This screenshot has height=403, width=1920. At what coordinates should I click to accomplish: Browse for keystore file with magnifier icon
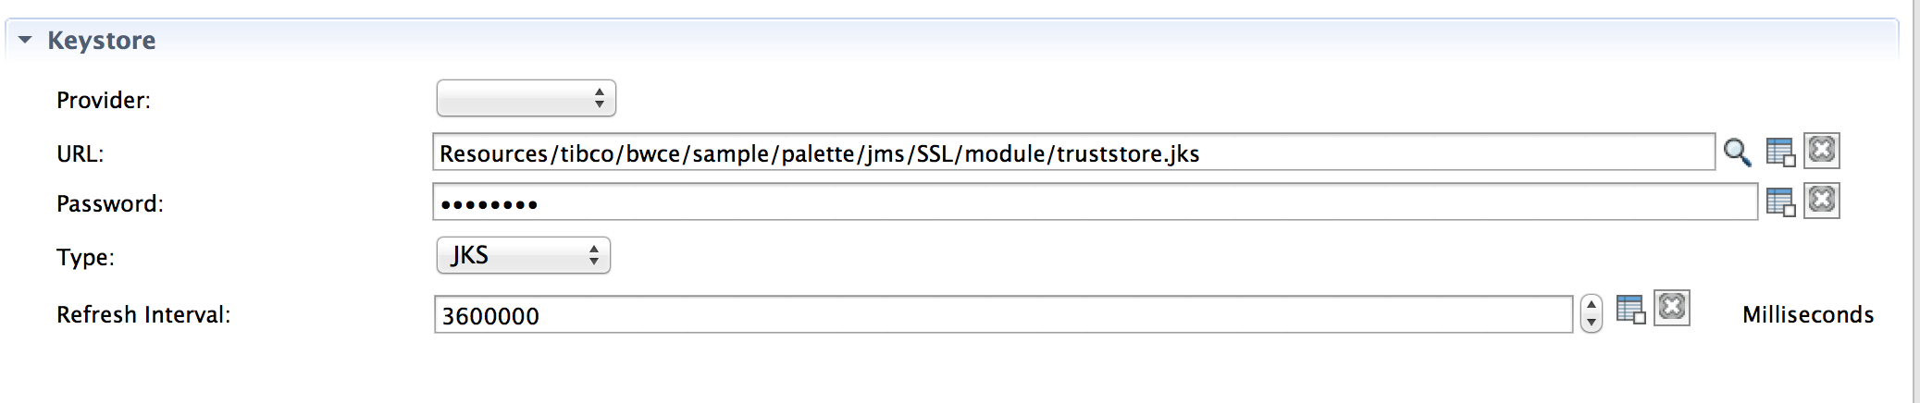click(x=1737, y=152)
